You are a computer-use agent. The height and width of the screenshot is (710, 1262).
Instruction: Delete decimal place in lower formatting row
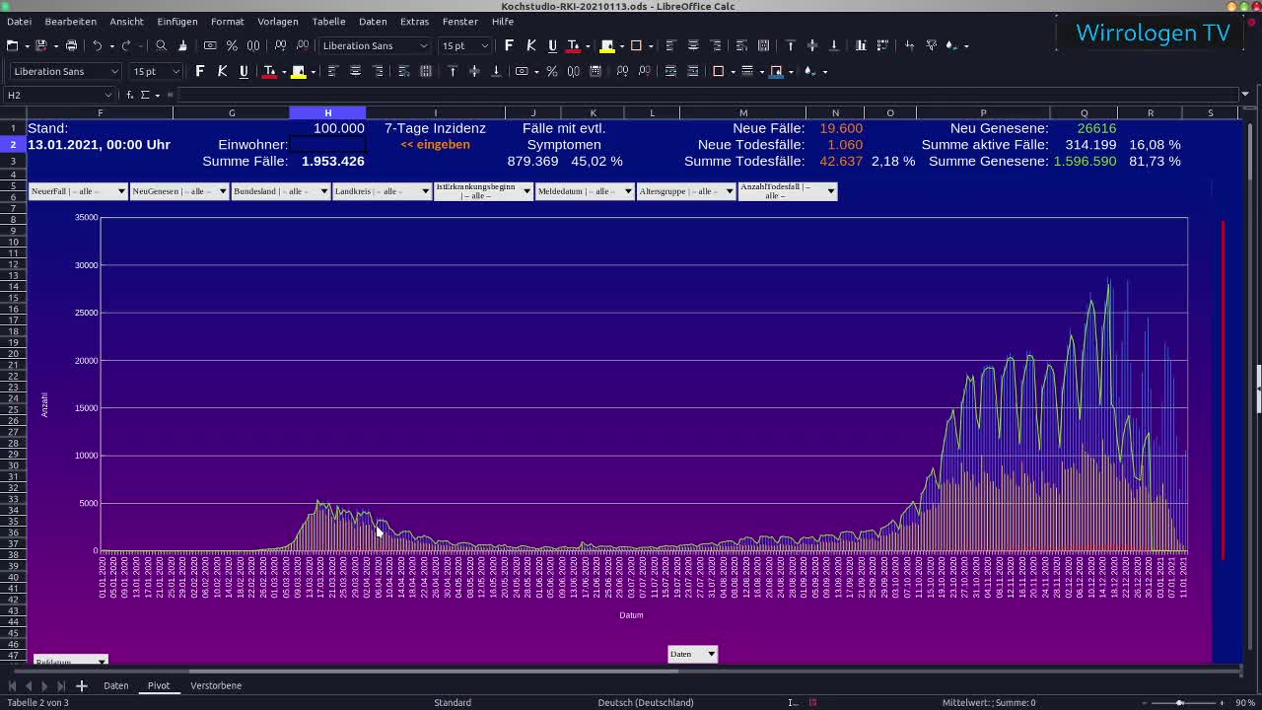644,71
